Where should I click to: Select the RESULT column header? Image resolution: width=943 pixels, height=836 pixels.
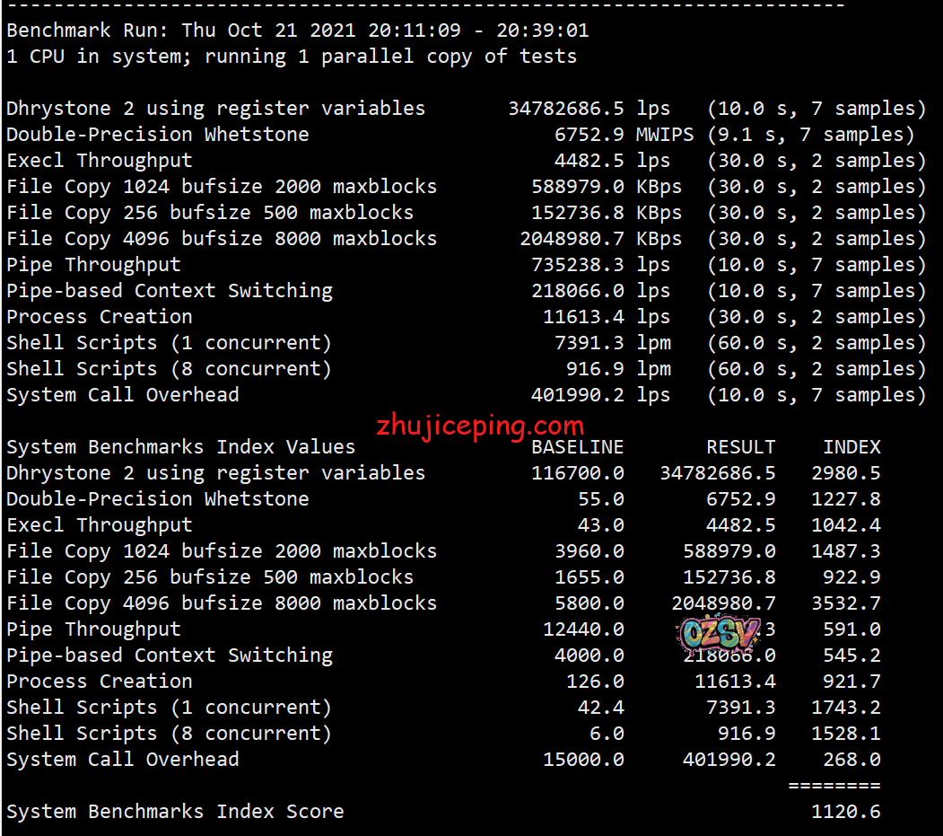coord(740,447)
